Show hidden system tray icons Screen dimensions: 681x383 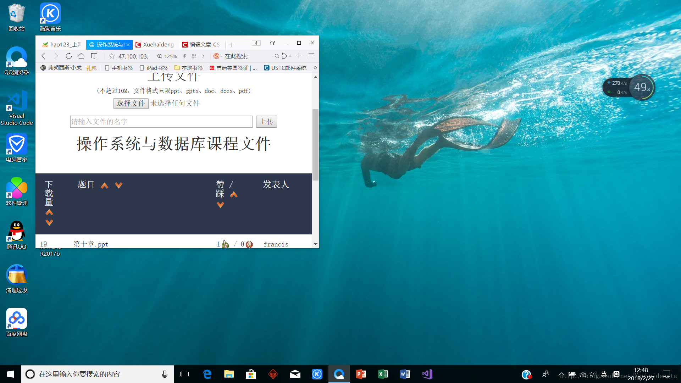[x=561, y=374]
